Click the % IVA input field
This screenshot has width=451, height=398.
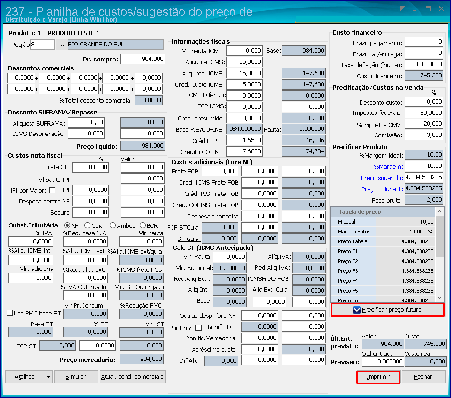point(31,241)
